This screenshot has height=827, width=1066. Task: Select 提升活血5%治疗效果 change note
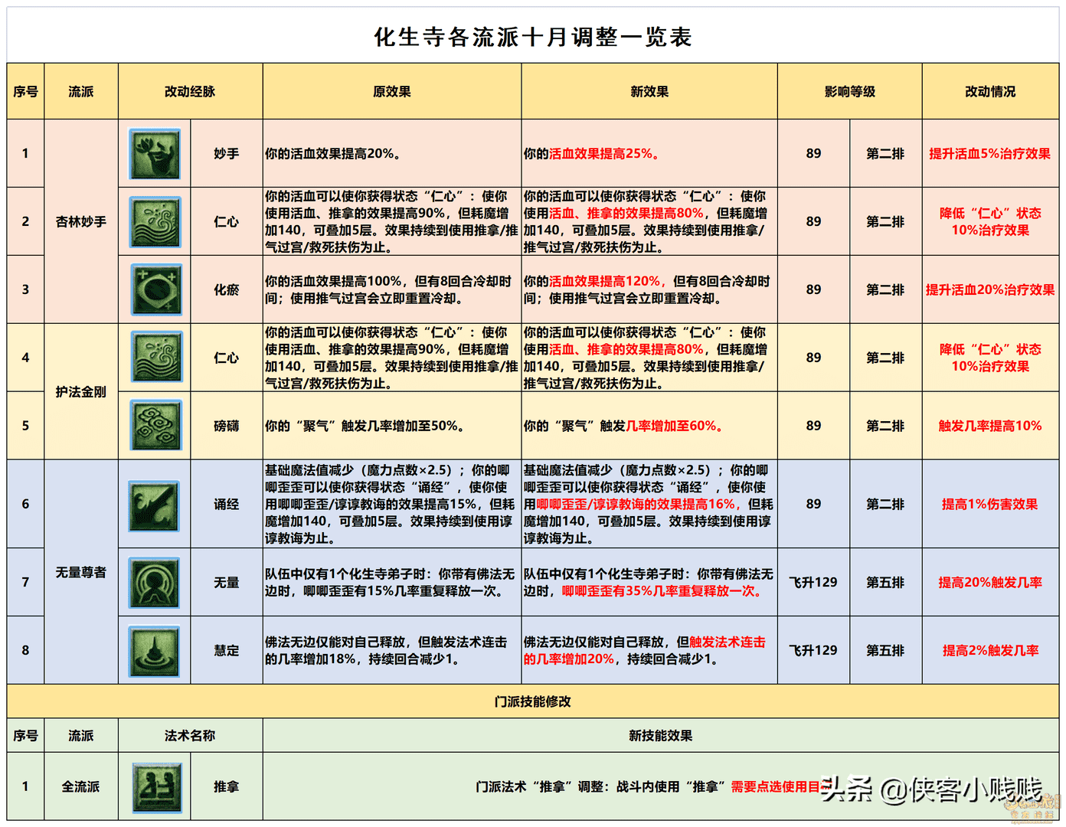pyautogui.click(x=990, y=153)
